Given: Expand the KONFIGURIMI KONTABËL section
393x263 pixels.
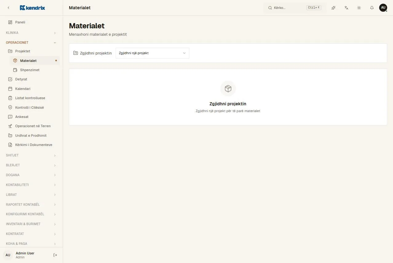Looking at the screenshot, I should (31, 214).
